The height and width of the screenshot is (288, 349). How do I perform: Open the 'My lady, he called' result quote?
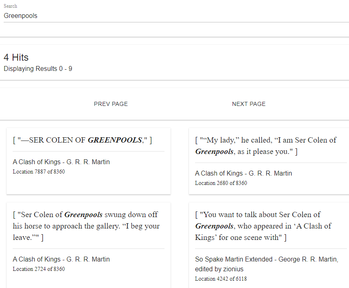266,146
